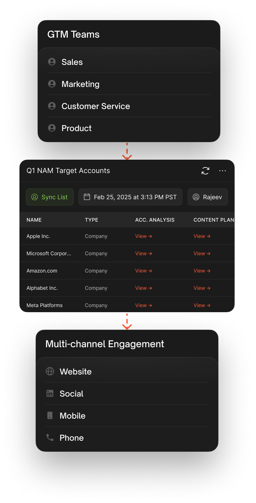View account analysis for Alphabet Inc.

144,288
